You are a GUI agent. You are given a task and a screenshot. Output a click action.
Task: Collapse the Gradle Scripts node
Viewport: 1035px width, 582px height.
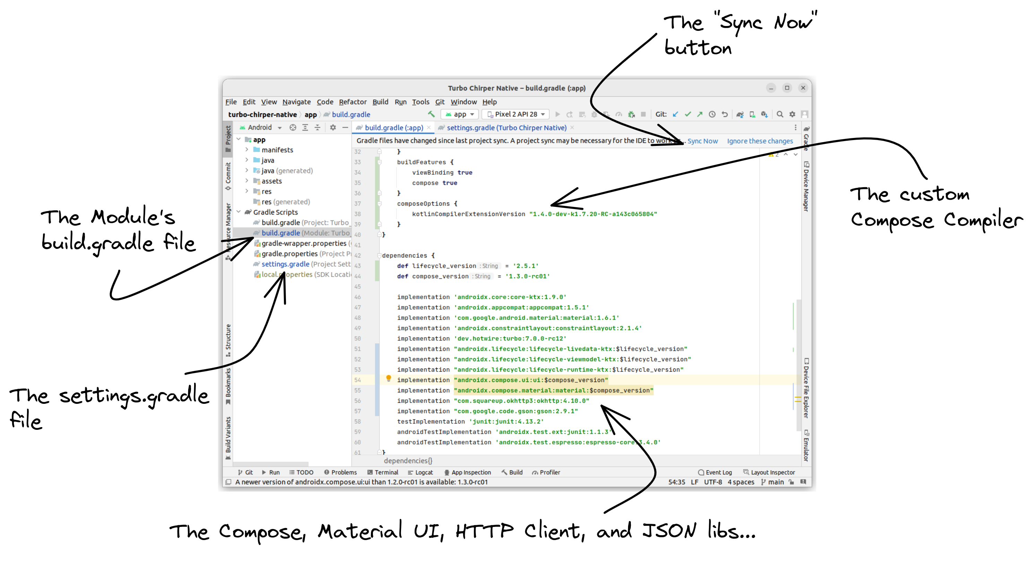(239, 212)
